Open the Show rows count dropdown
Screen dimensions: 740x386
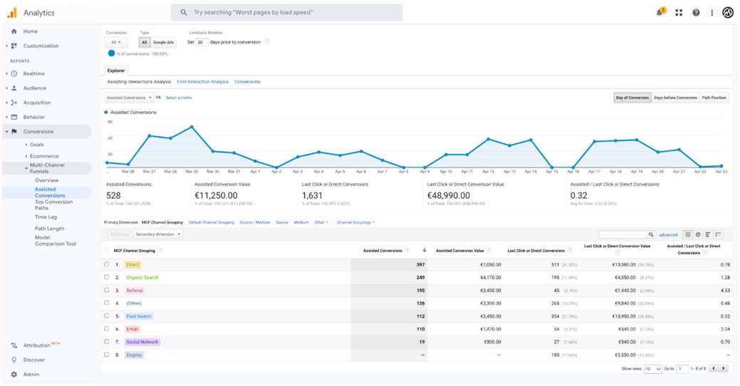click(653, 369)
